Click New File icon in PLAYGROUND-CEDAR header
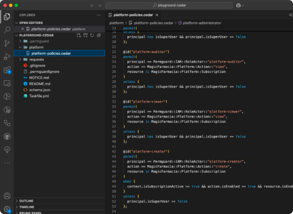Viewport: 293px width, 214px height. point(79,35)
